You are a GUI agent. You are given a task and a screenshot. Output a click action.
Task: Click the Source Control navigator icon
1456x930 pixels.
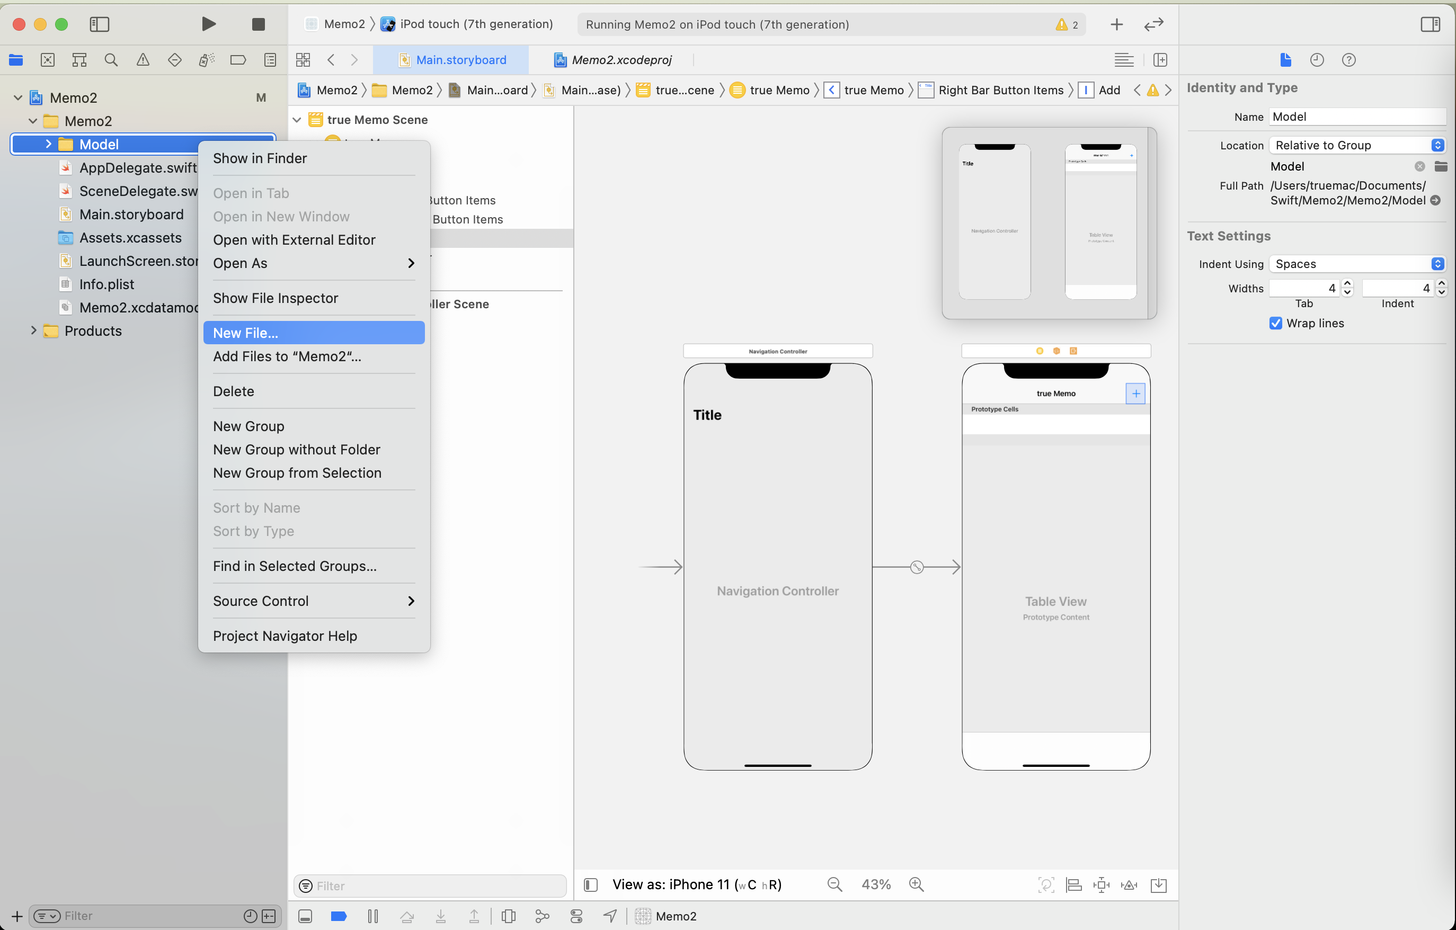tap(48, 60)
